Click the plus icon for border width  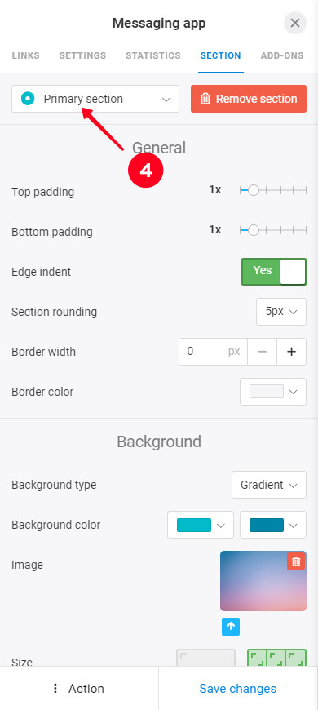(x=291, y=352)
